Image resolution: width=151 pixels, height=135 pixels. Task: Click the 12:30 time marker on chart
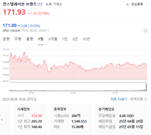73,93
